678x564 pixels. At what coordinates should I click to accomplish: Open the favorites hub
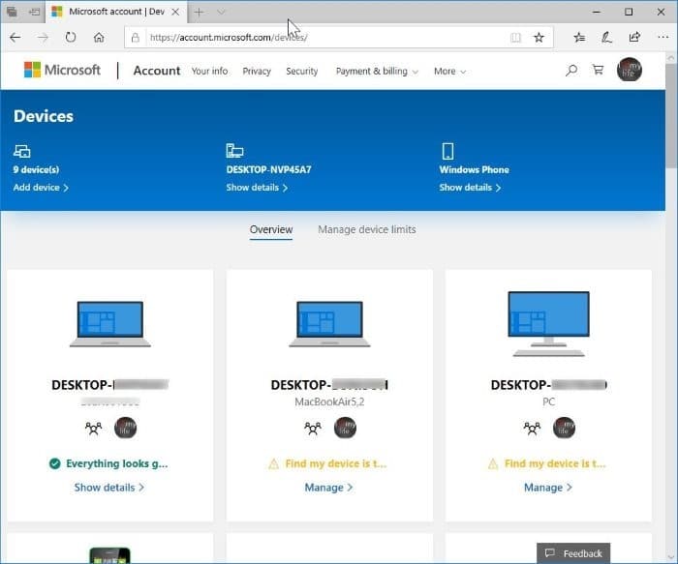(x=579, y=38)
